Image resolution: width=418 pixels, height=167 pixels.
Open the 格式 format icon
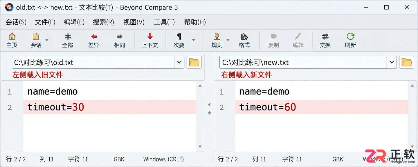click(x=244, y=40)
